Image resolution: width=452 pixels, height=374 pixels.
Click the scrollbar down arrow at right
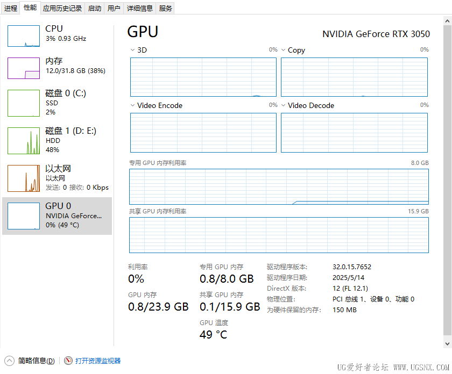447,343
